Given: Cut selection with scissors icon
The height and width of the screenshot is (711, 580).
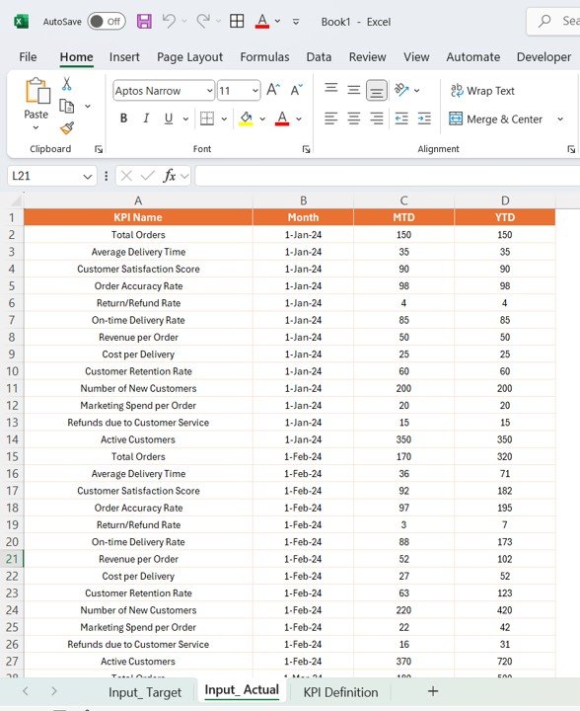Looking at the screenshot, I should tap(67, 83).
